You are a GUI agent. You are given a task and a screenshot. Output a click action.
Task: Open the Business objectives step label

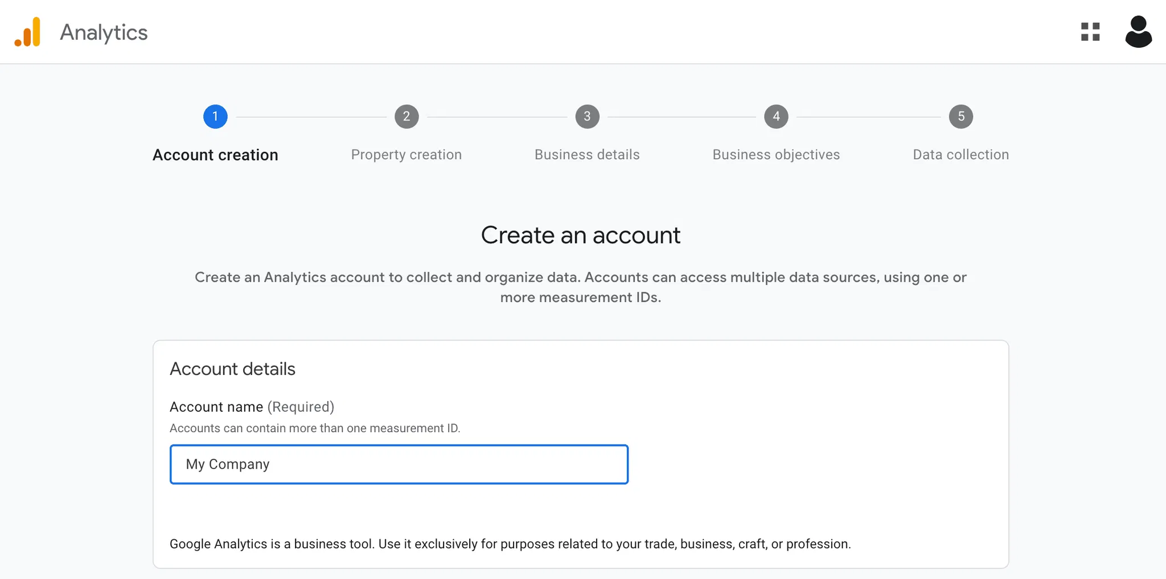776,155
